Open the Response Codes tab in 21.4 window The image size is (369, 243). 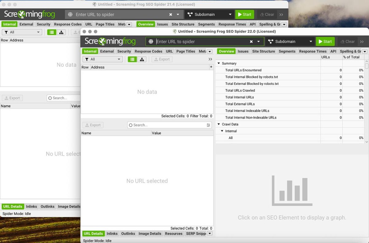click(68, 24)
